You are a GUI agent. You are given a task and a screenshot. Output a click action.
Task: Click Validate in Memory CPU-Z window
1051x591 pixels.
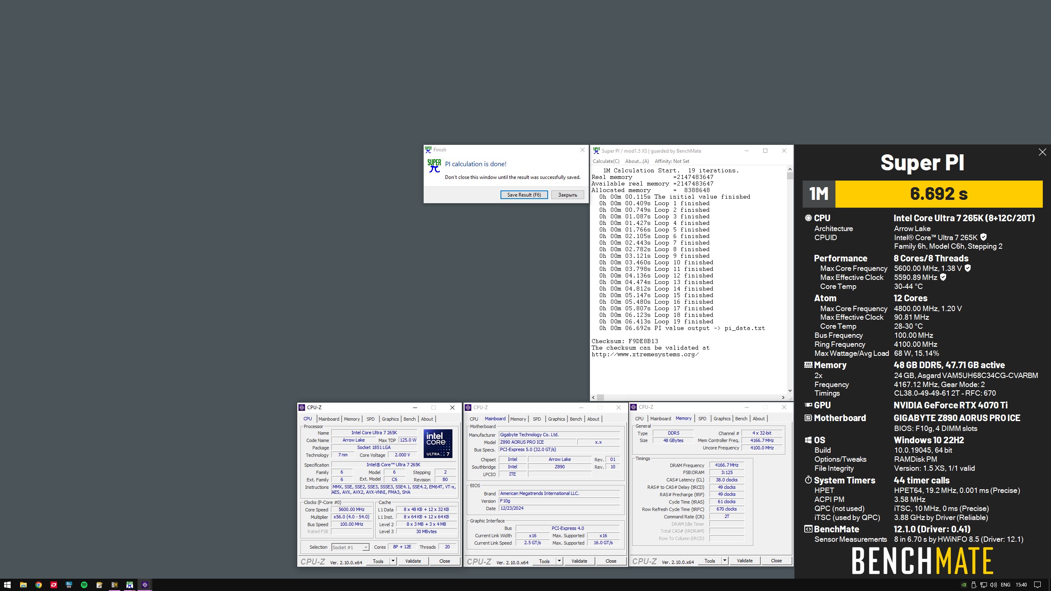(744, 560)
